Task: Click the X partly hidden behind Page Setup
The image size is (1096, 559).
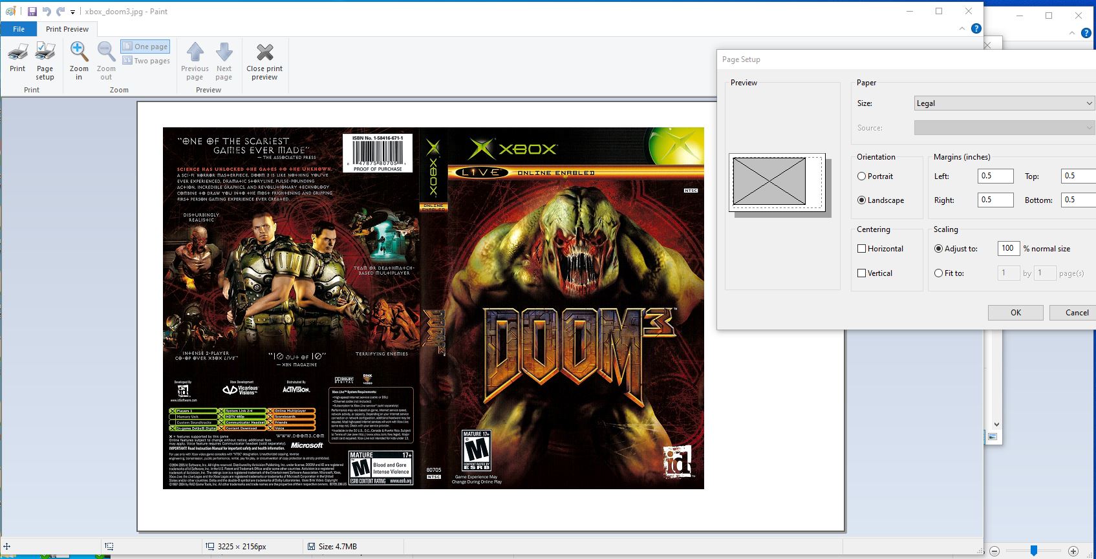Action: (x=987, y=45)
